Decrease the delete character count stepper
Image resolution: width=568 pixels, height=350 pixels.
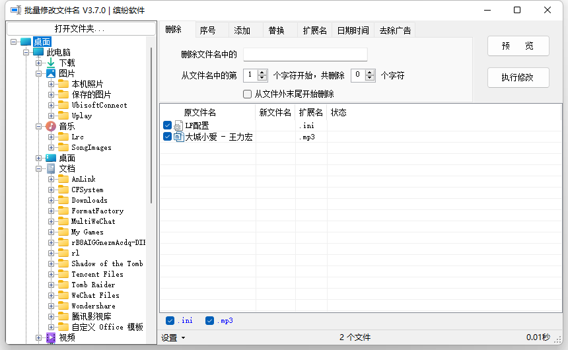[369, 79]
